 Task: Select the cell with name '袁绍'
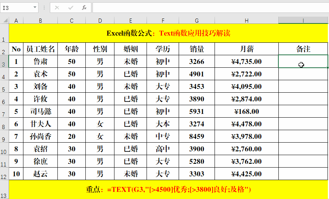(x=40, y=149)
